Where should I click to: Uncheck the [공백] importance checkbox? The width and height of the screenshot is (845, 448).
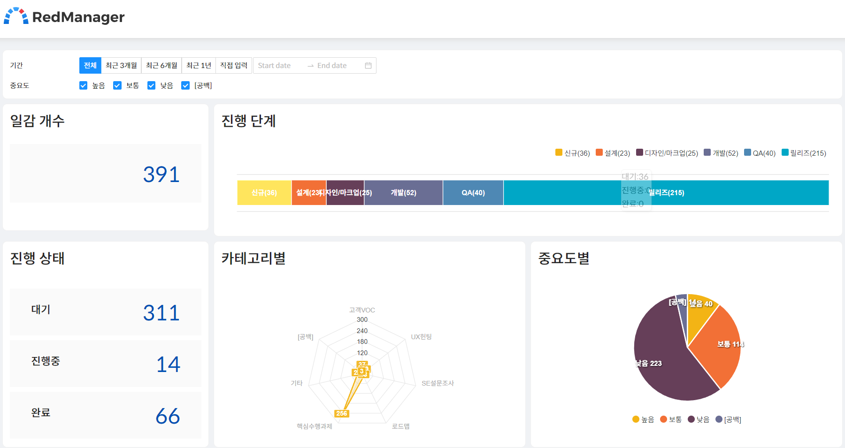(185, 85)
